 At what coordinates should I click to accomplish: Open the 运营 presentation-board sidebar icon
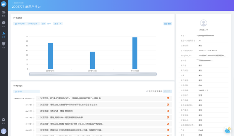click(4, 44)
